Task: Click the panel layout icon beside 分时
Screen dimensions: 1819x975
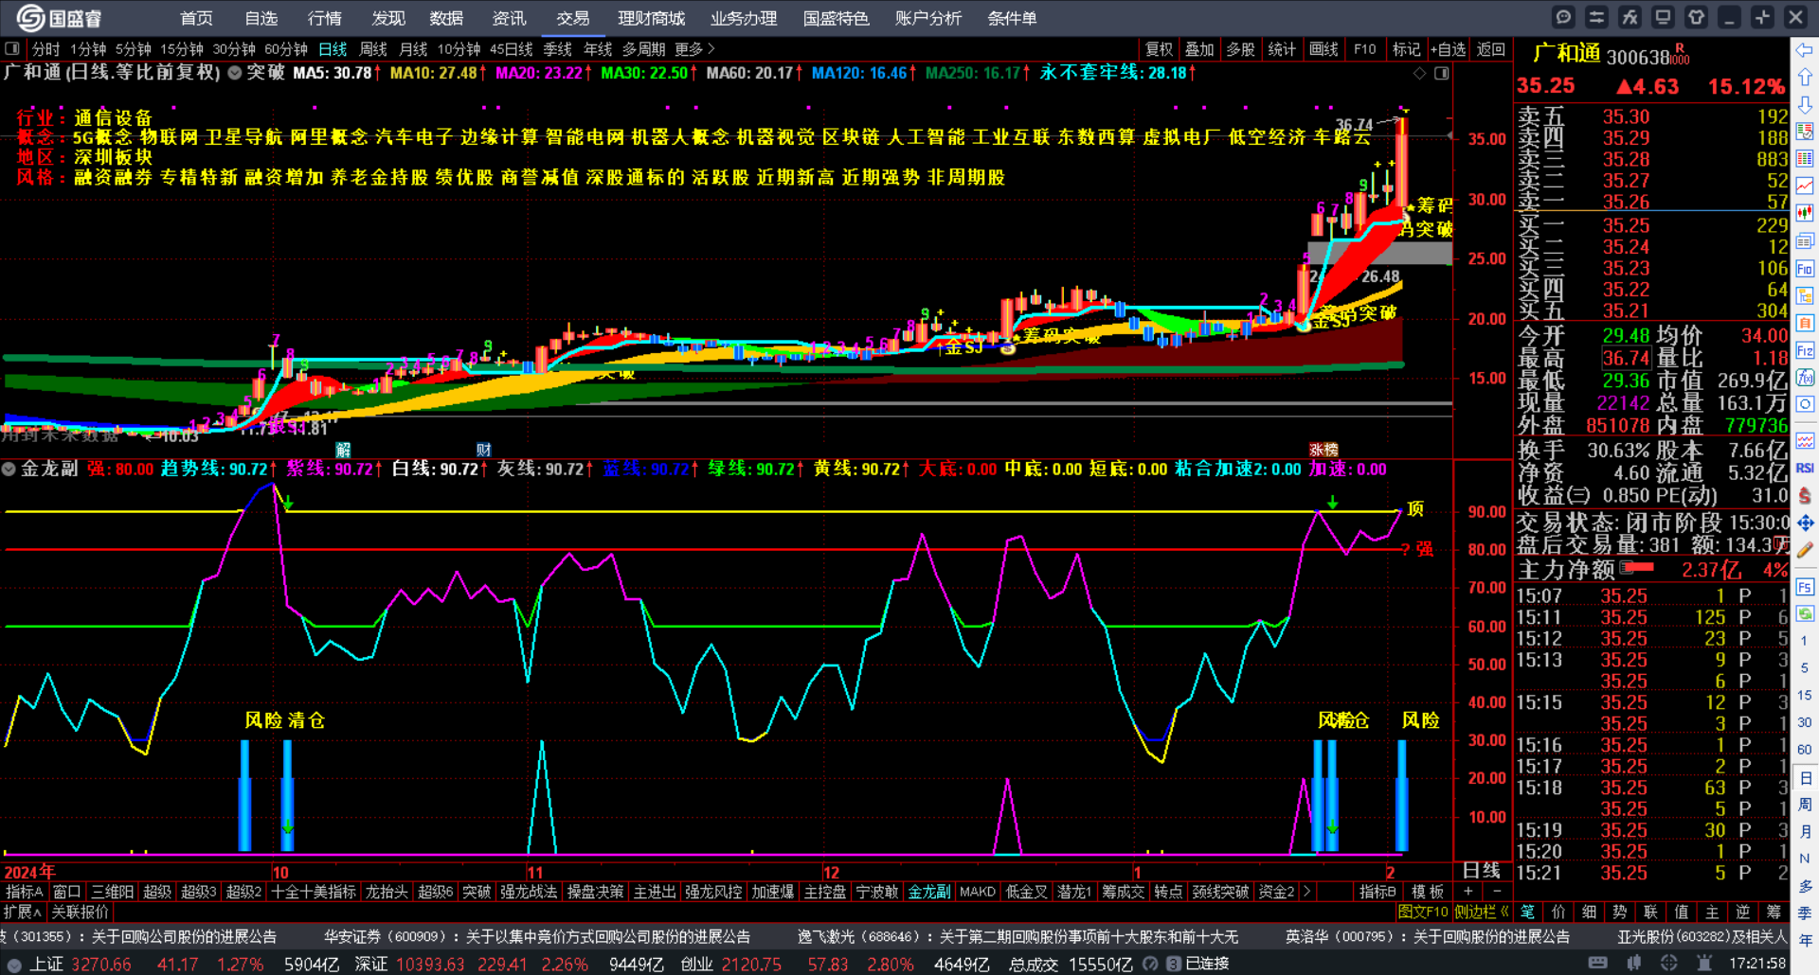Action: point(11,48)
